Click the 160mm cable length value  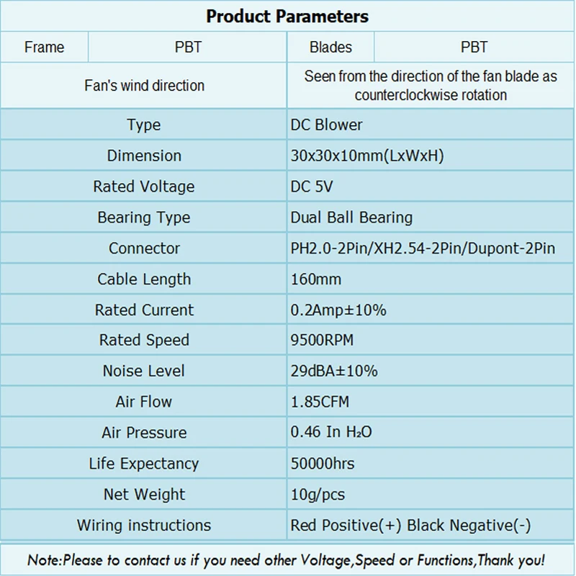[316, 279]
